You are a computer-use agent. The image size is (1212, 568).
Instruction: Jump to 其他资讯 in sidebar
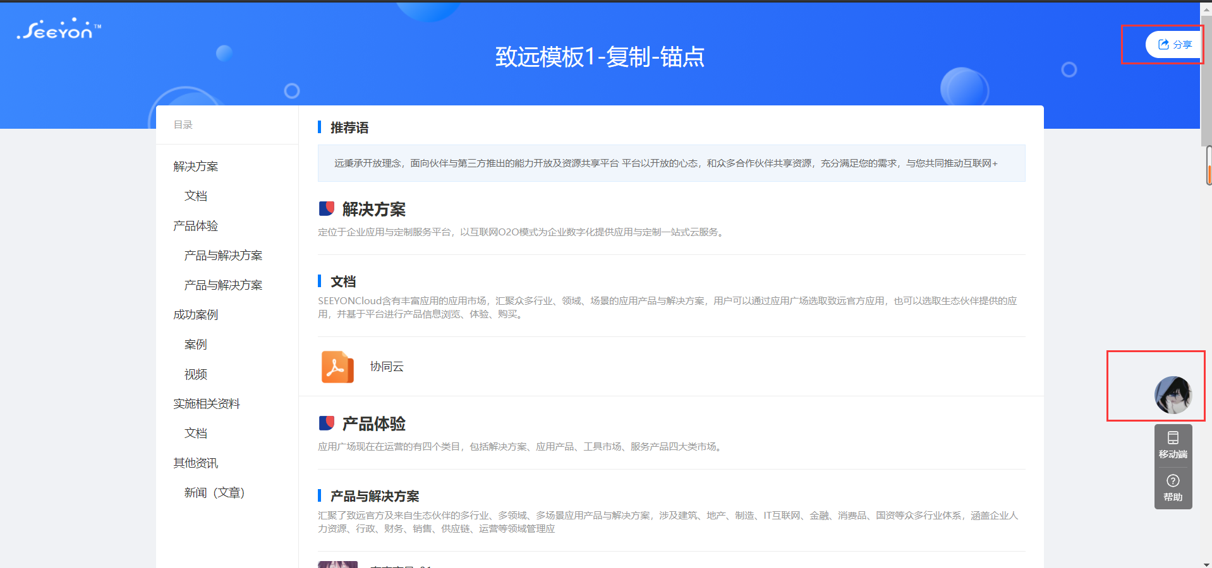click(196, 463)
